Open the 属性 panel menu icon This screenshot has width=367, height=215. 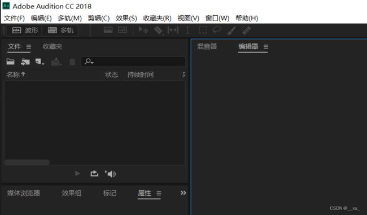pos(159,194)
